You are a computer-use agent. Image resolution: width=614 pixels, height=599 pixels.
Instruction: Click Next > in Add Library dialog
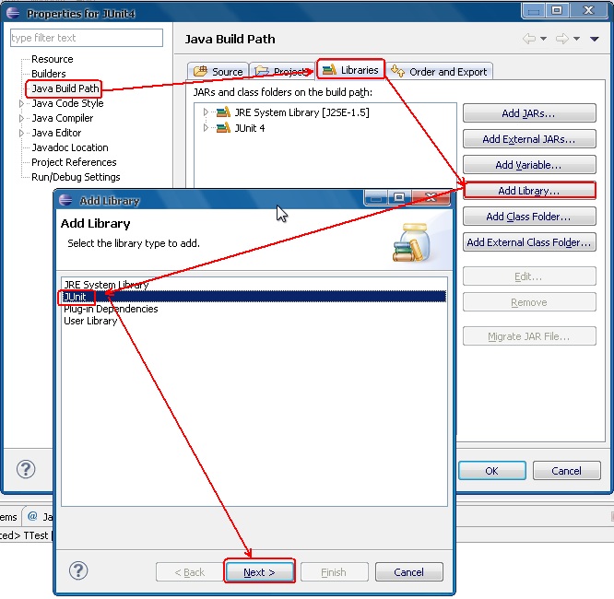coord(259,572)
